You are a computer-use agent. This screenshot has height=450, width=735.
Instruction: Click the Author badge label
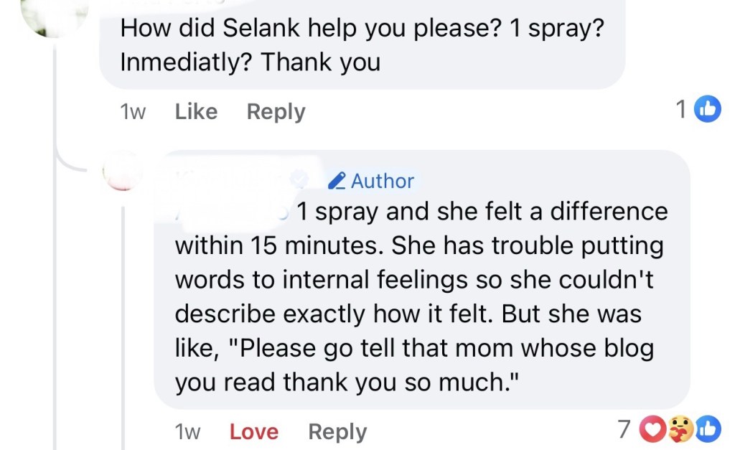382,182
